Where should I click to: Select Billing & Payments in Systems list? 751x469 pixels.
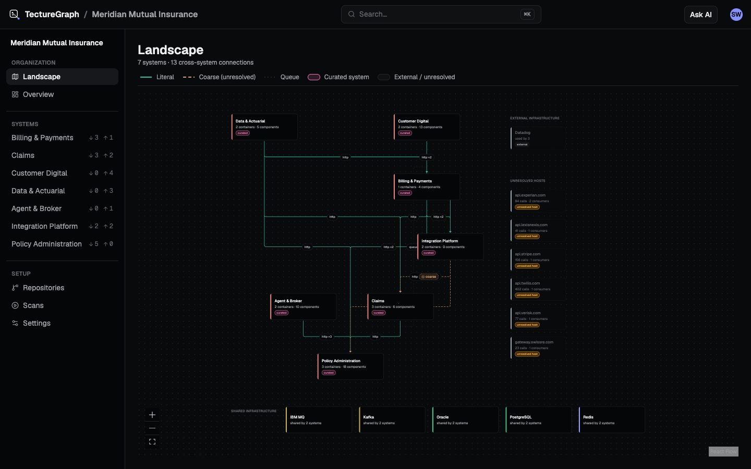tap(62, 138)
